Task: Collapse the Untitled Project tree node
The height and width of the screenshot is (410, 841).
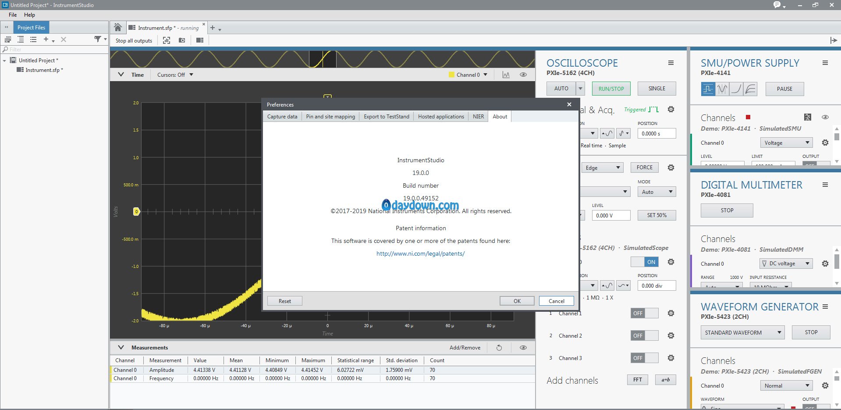Action: [5, 61]
